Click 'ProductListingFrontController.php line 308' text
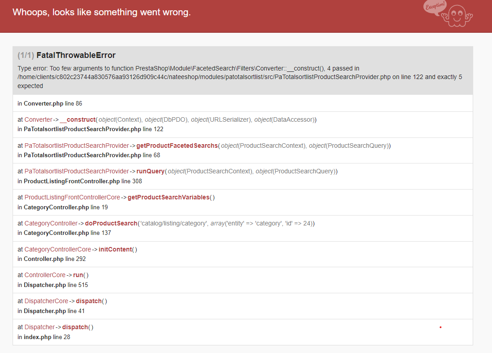 [83, 181]
